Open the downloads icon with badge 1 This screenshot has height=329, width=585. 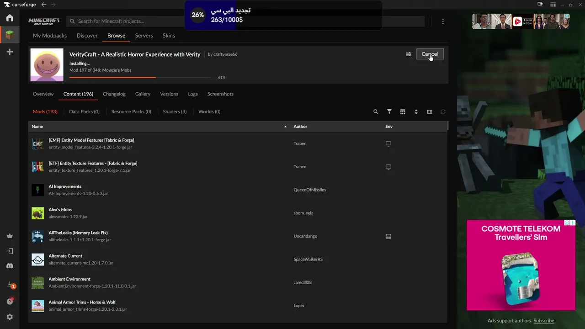point(11,285)
